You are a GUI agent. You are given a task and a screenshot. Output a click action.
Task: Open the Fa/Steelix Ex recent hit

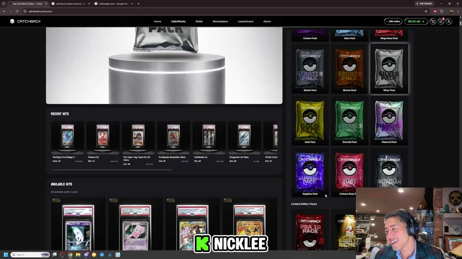[209, 143]
